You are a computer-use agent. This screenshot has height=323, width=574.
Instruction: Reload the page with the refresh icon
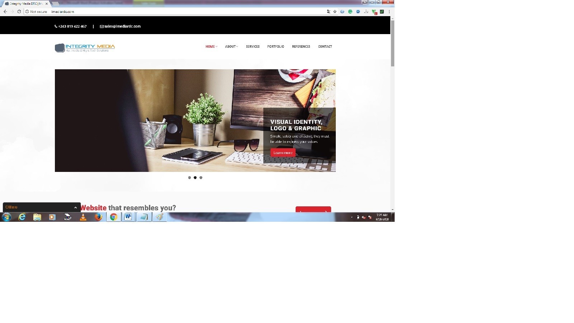(19, 11)
